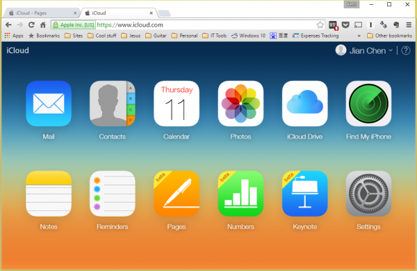Open the Mail app icon
The height and width of the screenshot is (271, 417).
coord(49,103)
